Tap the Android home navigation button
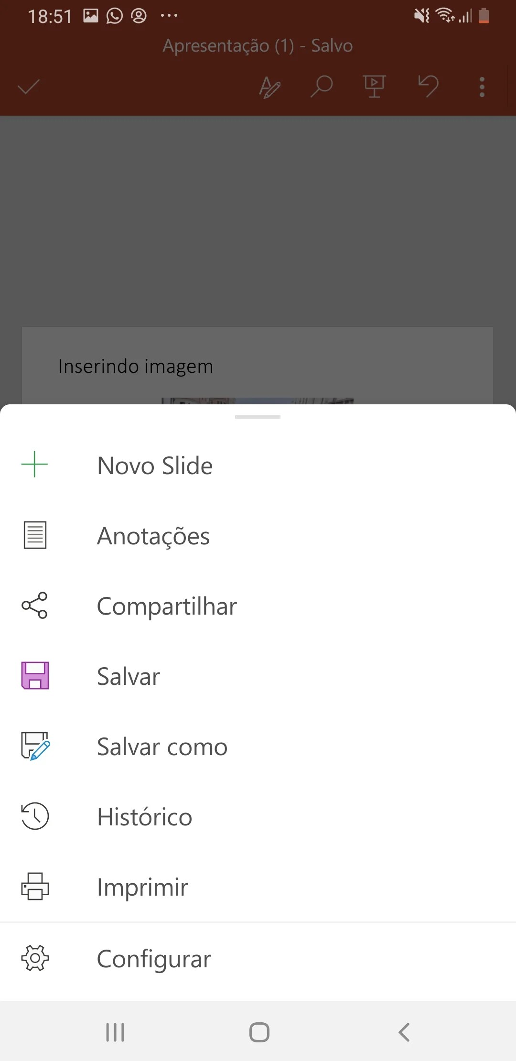516x1061 pixels. tap(259, 1032)
